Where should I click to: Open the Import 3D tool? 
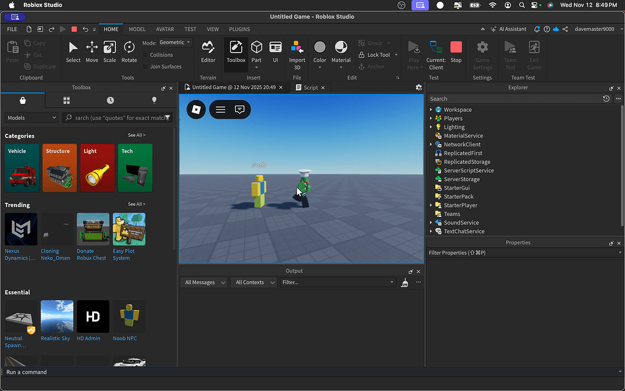click(x=297, y=53)
